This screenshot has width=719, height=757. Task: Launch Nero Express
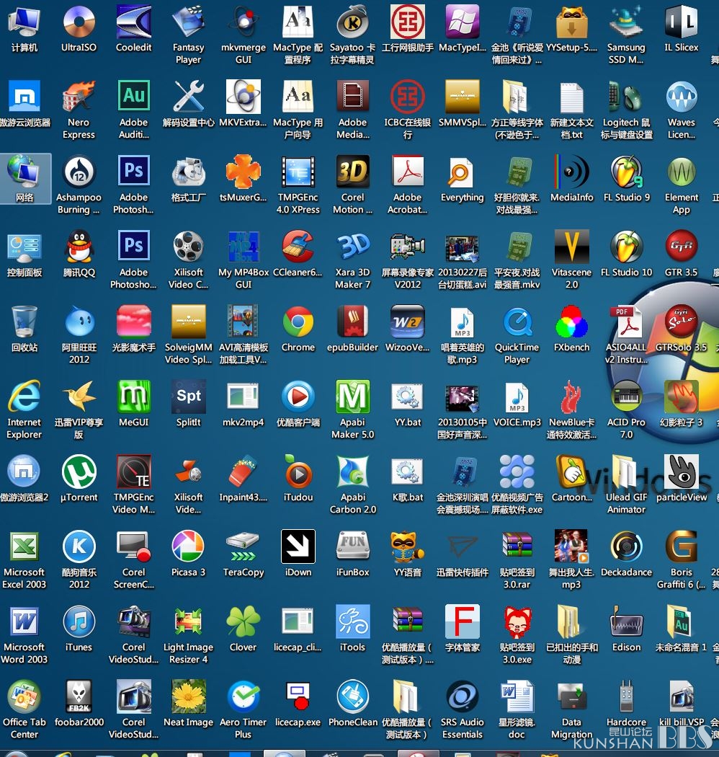79,97
